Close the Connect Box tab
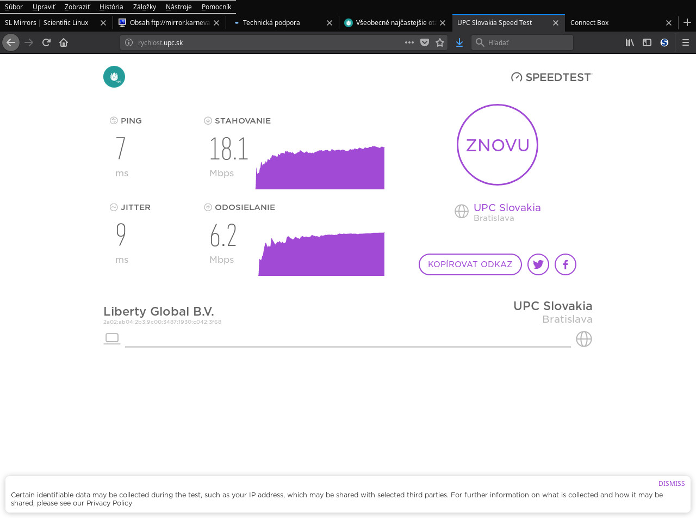This screenshot has height=518, width=696. pyautogui.click(x=669, y=23)
